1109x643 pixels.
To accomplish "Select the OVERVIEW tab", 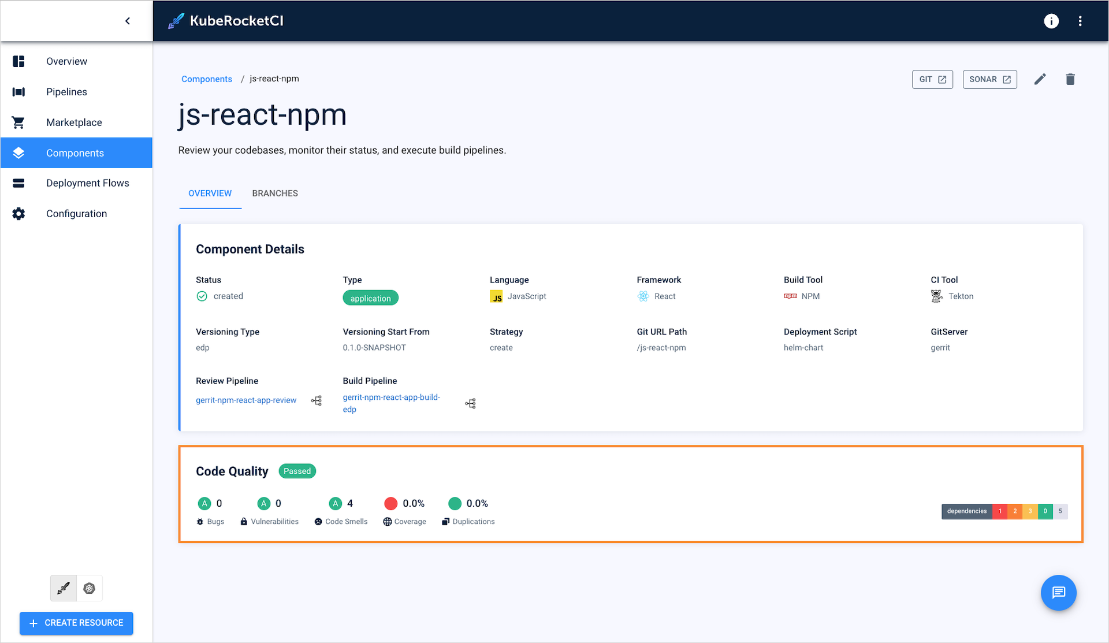I will coord(210,193).
